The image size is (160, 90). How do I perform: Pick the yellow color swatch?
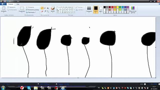[x=117, y=7]
